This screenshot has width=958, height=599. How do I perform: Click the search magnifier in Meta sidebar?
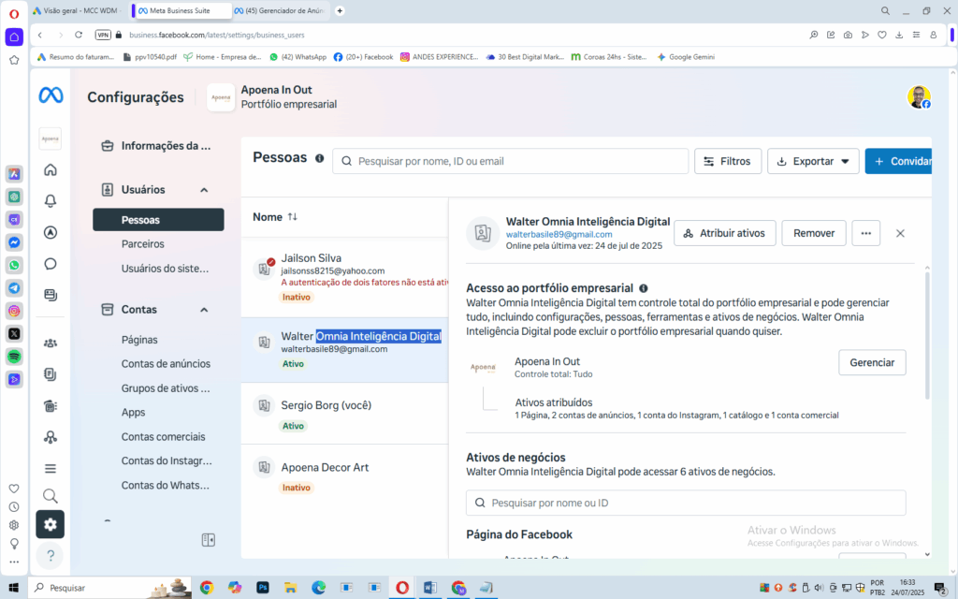(x=51, y=495)
